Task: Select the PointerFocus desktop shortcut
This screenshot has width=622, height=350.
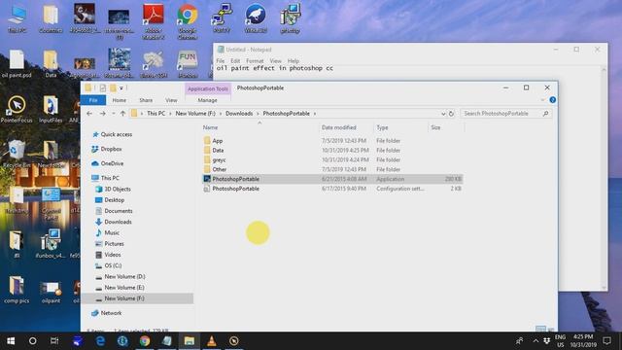Action: [17, 109]
